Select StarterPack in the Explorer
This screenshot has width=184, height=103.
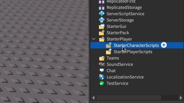[x=118, y=33]
